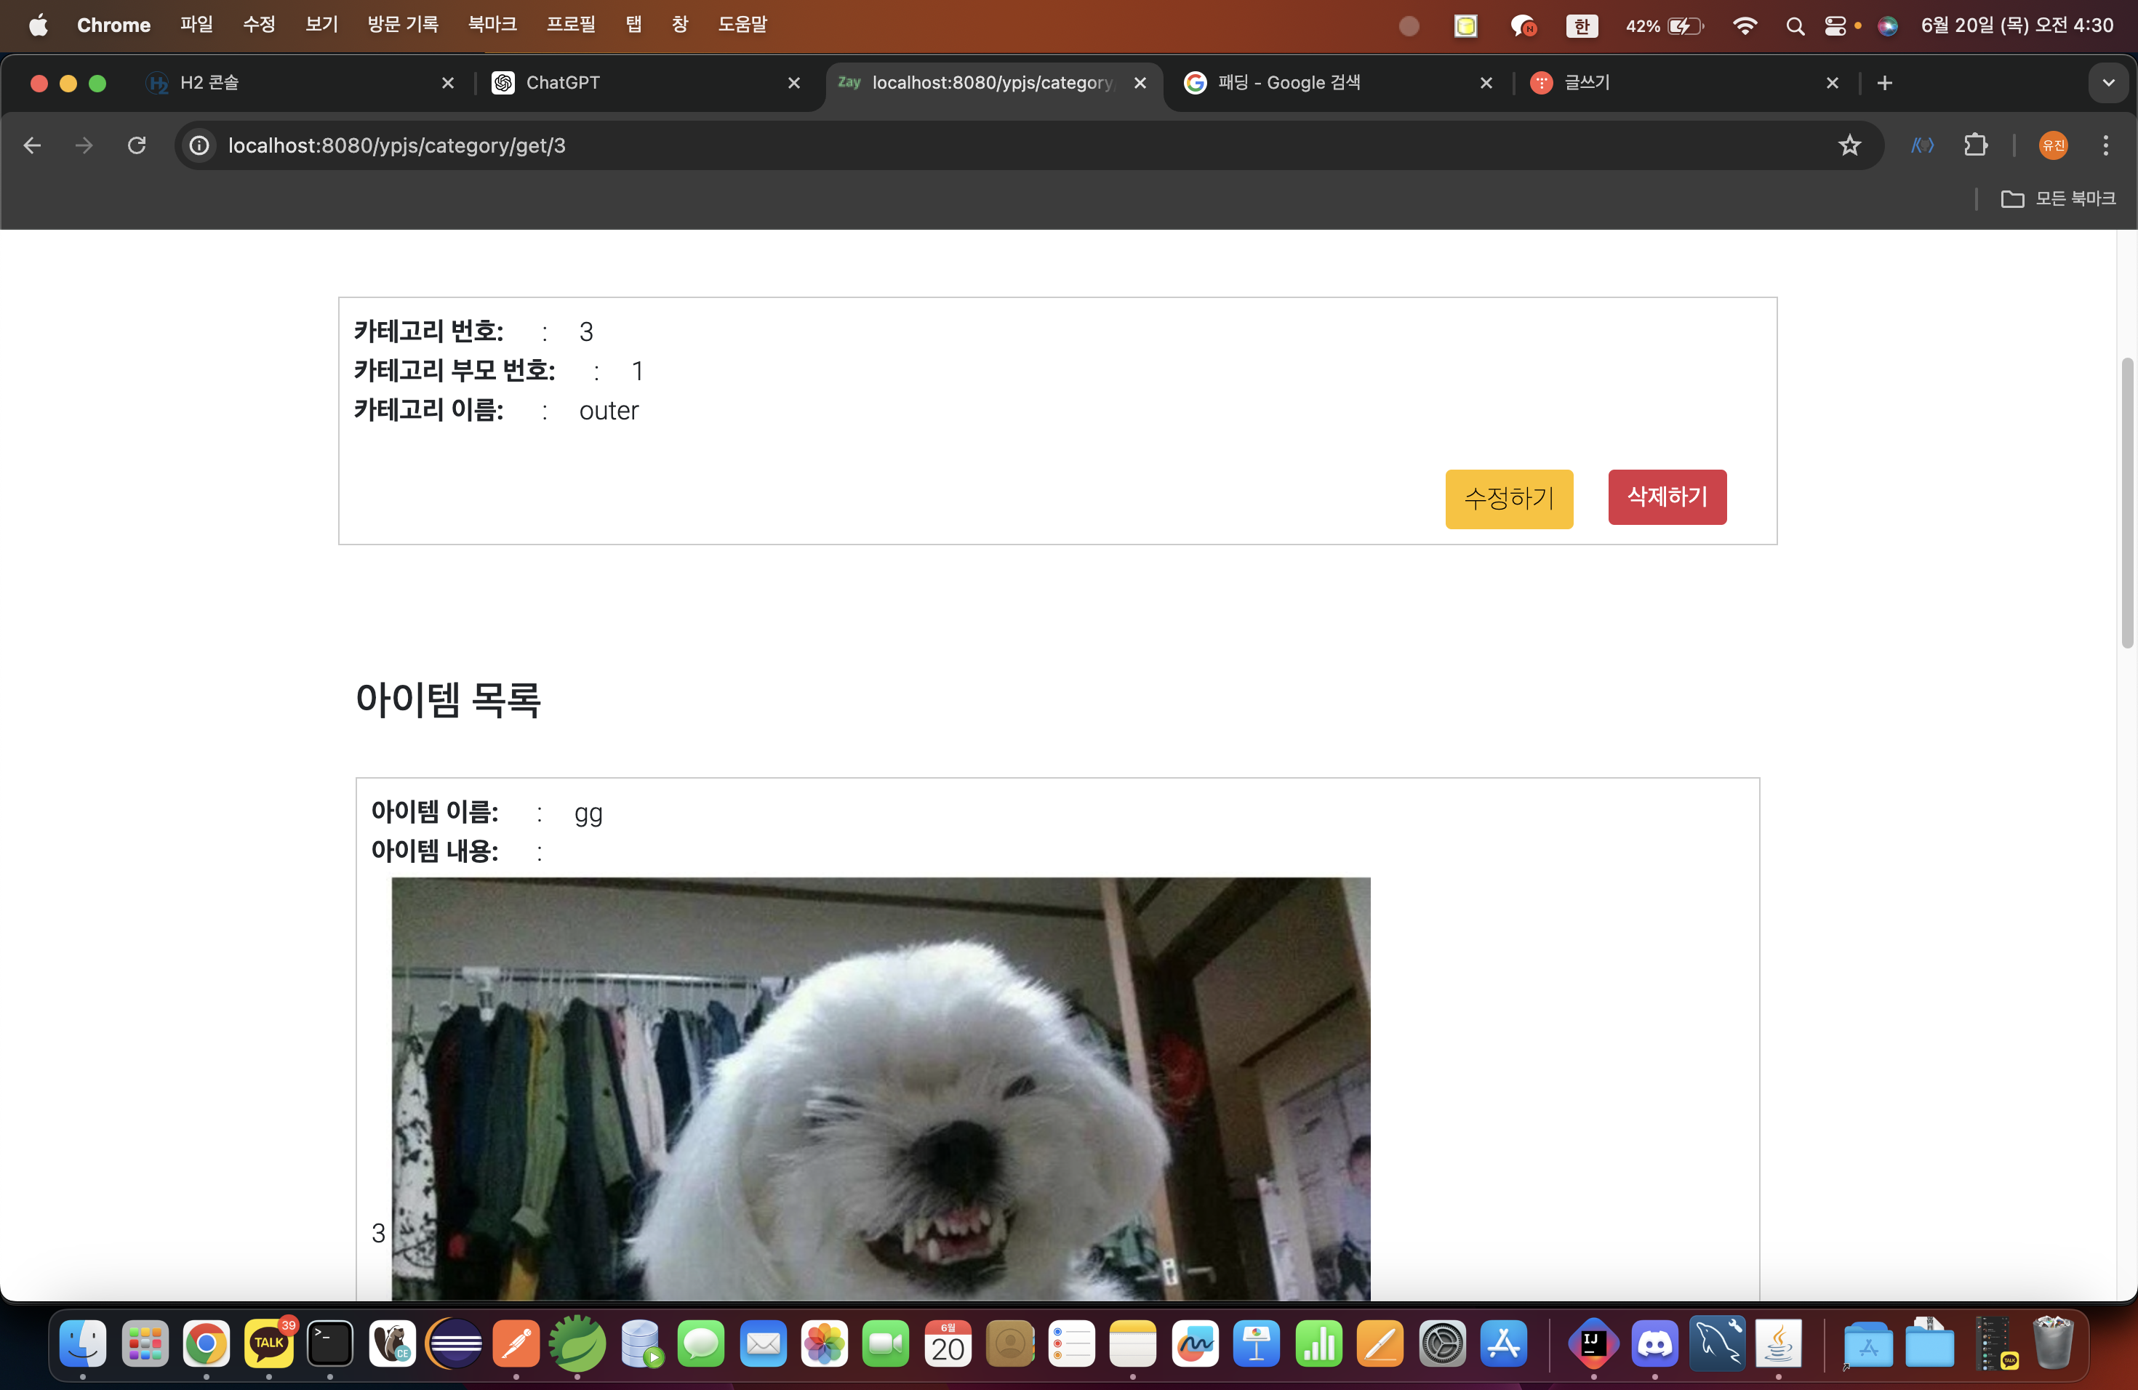Reload the current page
This screenshot has width=2138, height=1390.
(137, 145)
